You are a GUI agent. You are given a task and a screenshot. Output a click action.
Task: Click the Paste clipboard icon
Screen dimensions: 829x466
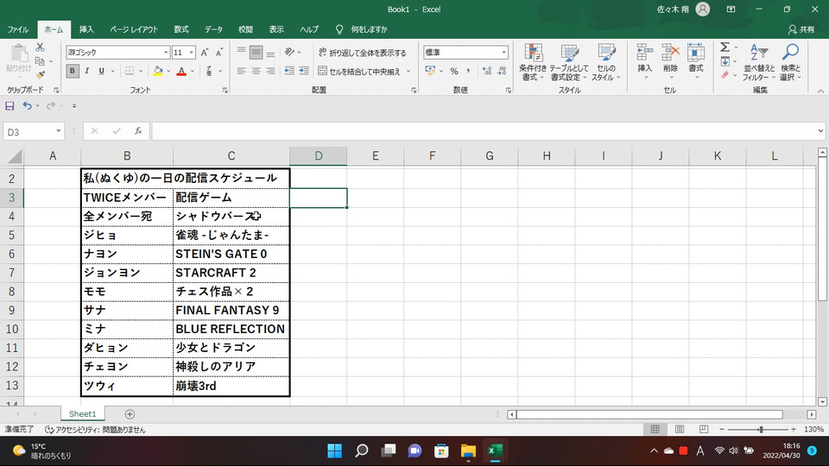pos(19,54)
